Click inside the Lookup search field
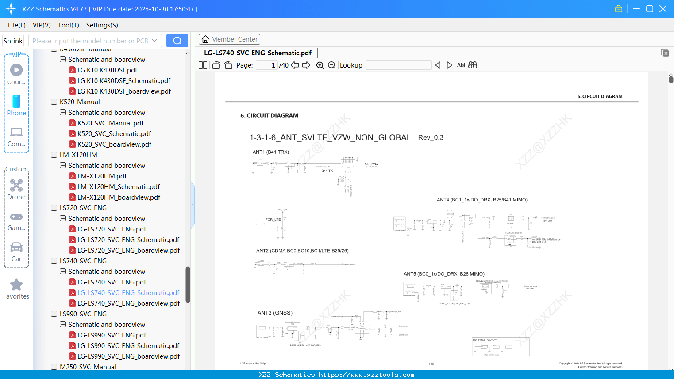674x379 pixels. click(398, 65)
